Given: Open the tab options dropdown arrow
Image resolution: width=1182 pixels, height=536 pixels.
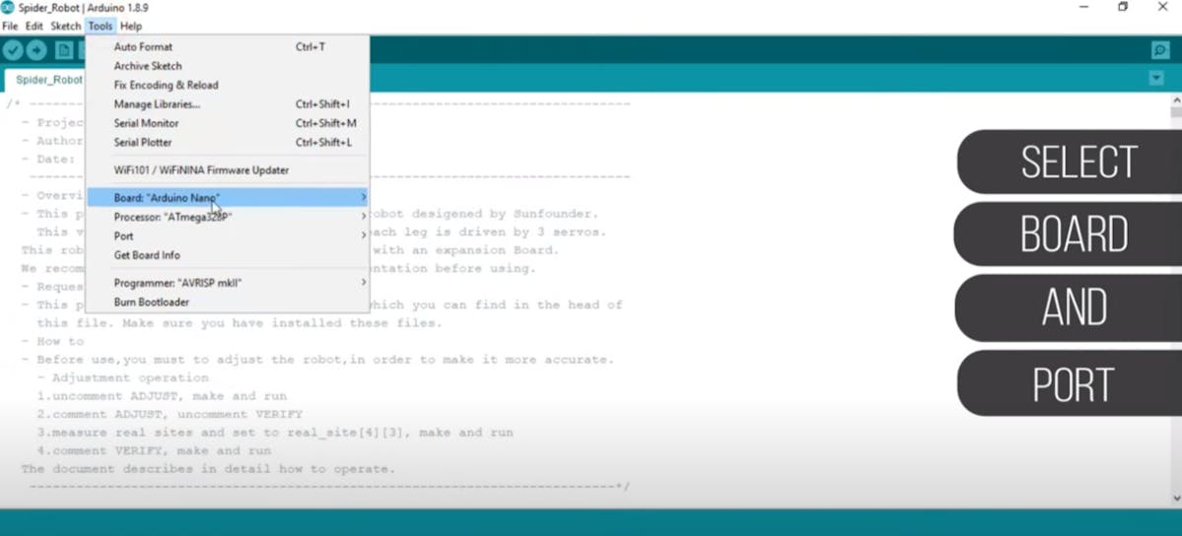Looking at the screenshot, I should [x=1156, y=79].
